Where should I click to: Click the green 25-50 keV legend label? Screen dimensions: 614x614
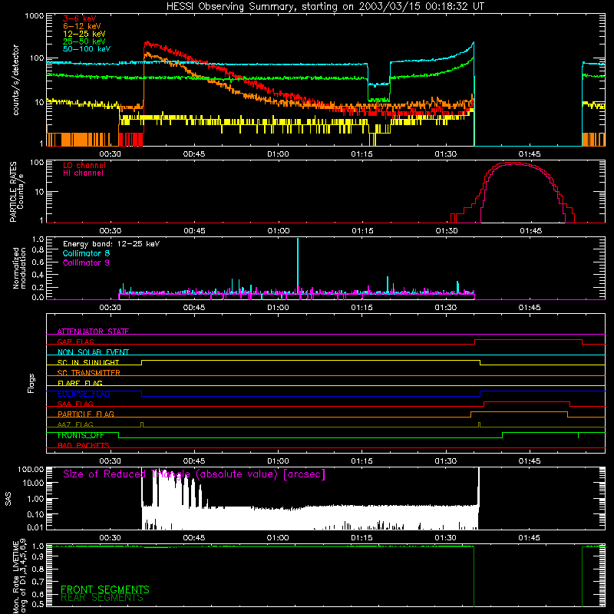[x=84, y=41]
